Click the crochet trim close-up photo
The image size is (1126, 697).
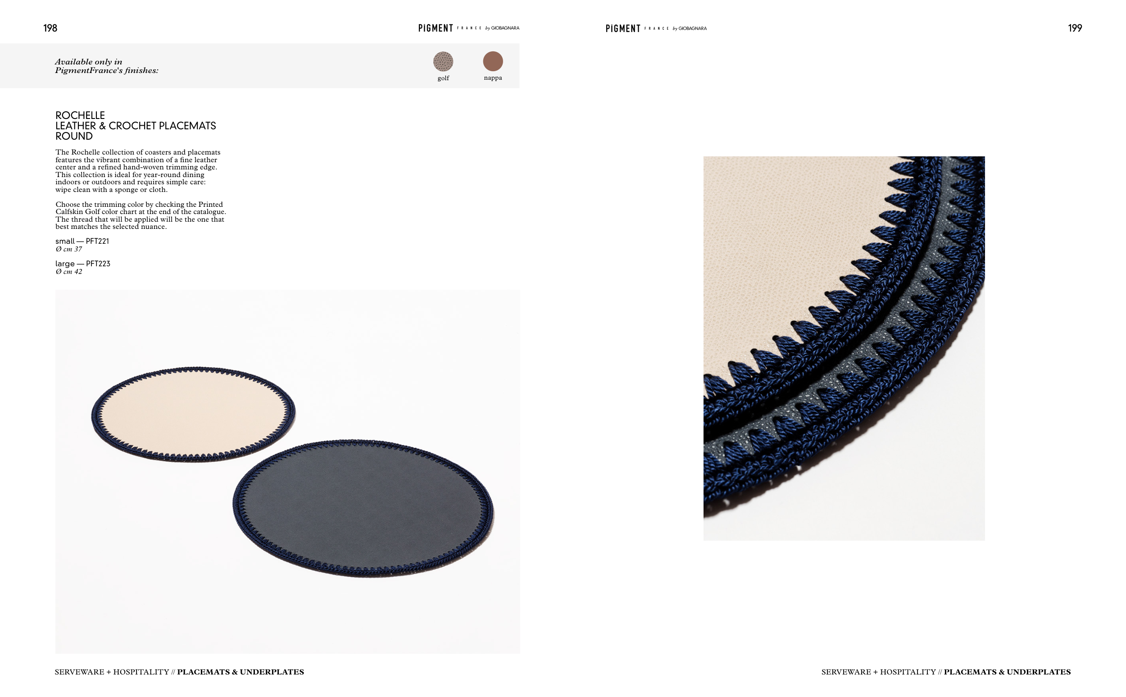[844, 348]
